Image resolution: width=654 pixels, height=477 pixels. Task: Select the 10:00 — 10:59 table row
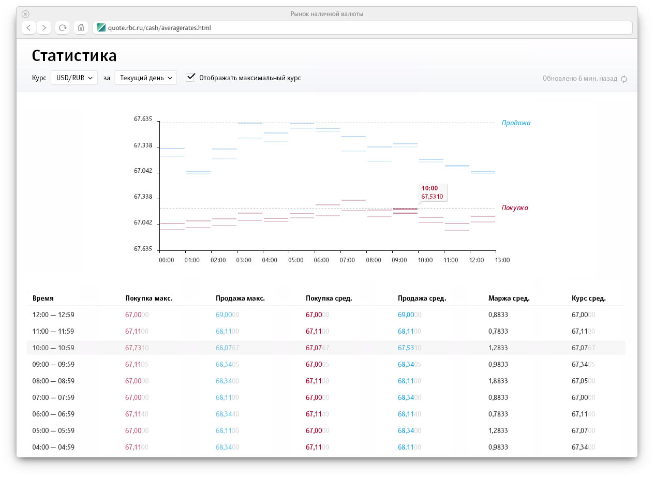click(326, 348)
